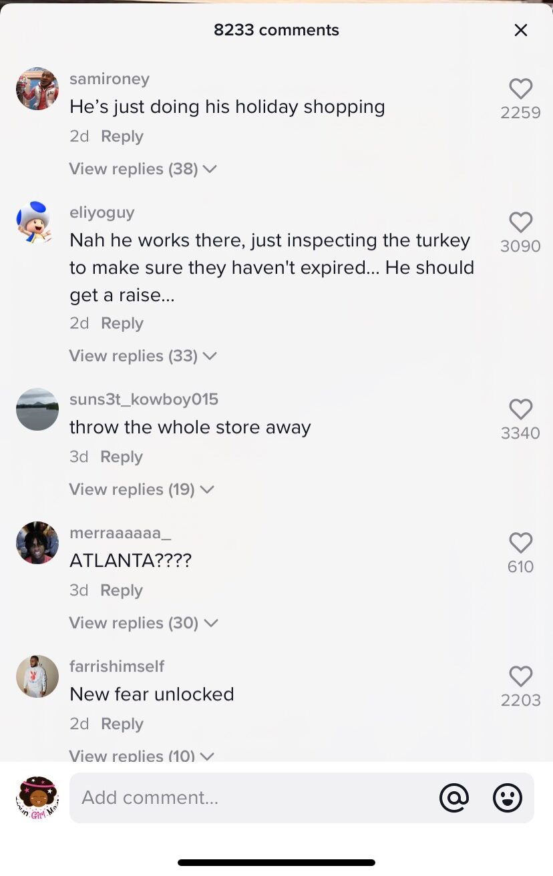Tap the heart on eliyoguy's comment
The width and height of the screenshot is (553, 876).
[520, 223]
